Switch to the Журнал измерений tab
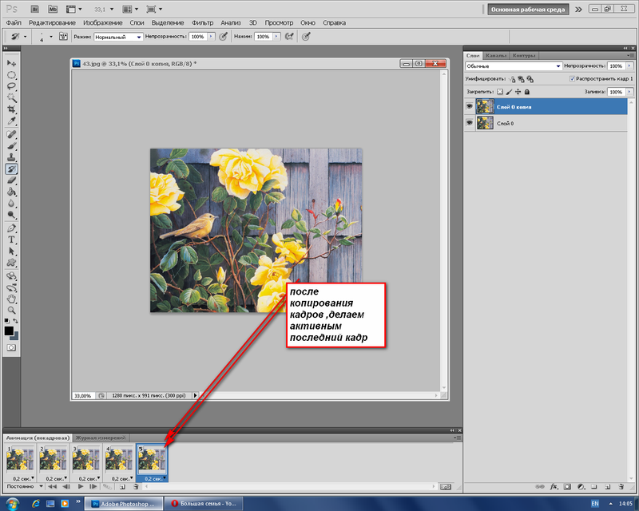Image resolution: width=639 pixels, height=511 pixels. coord(101,438)
